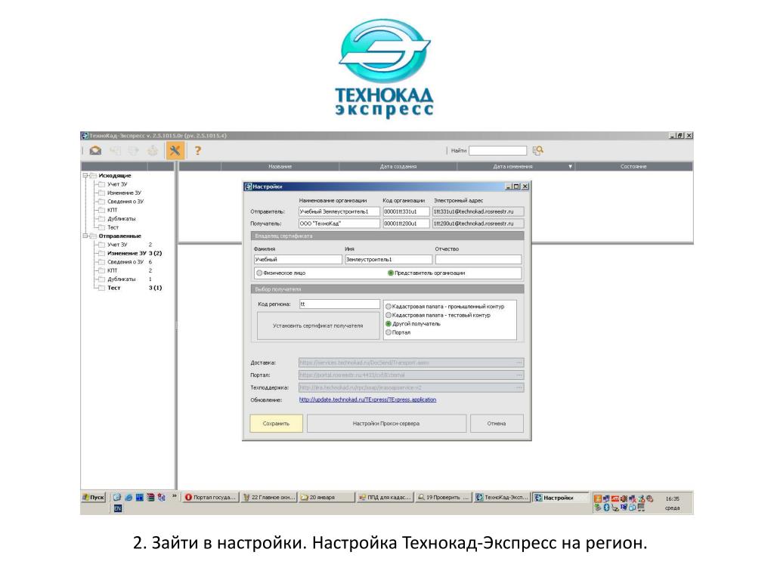Click the Сохранить button
The image size is (774, 580).
pyautogui.click(x=276, y=423)
